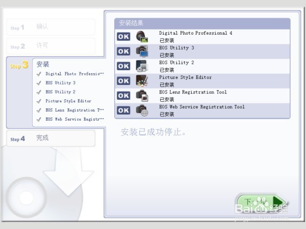Click the EOS Web Service Registration Tool icon
306x229 pixels.
(142, 110)
